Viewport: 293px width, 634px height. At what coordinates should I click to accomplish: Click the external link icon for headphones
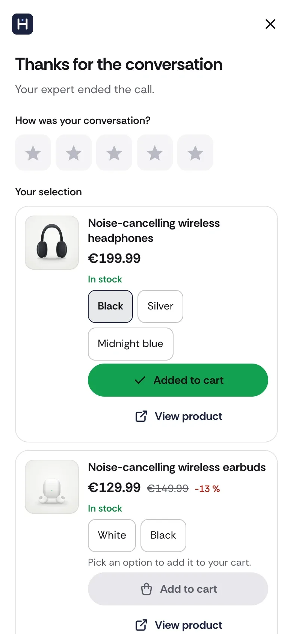pyautogui.click(x=141, y=416)
